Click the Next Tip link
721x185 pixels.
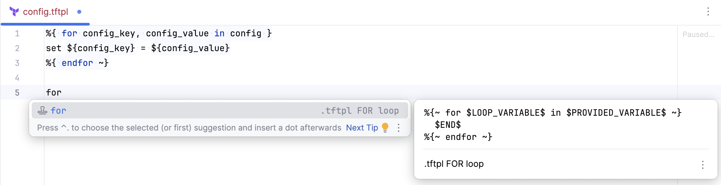362,128
